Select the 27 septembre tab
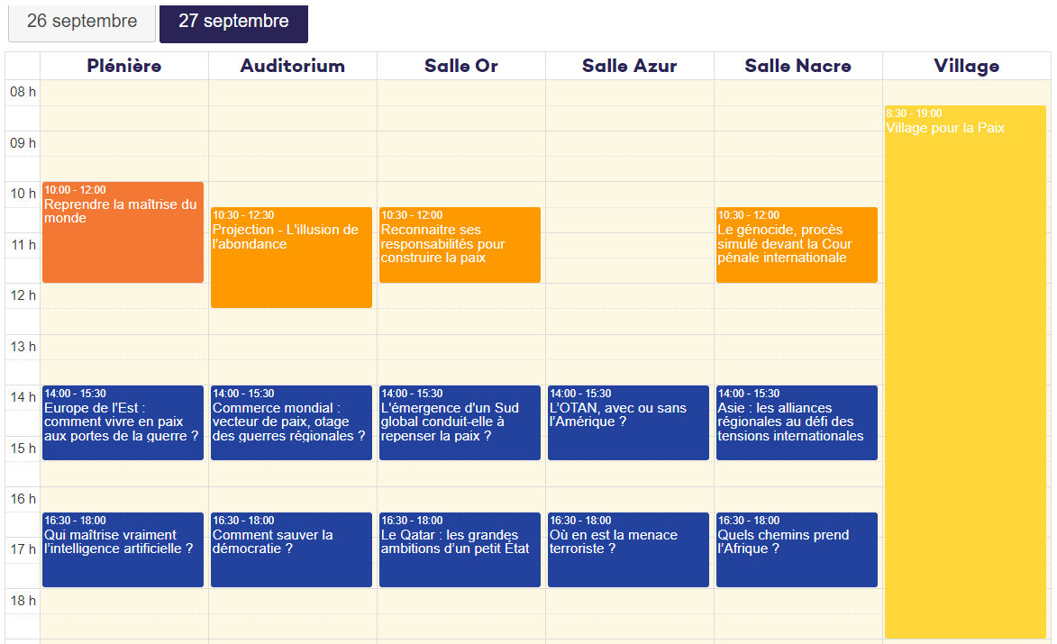 [233, 22]
